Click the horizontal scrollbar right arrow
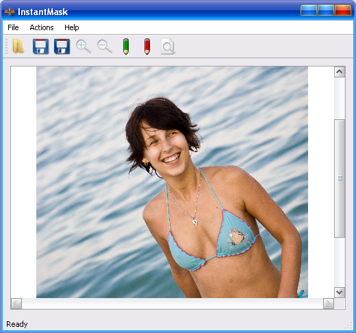The image size is (356, 333). [329, 304]
